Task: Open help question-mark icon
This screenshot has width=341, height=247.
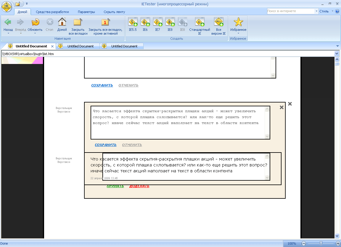Action: click(x=337, y=11)
